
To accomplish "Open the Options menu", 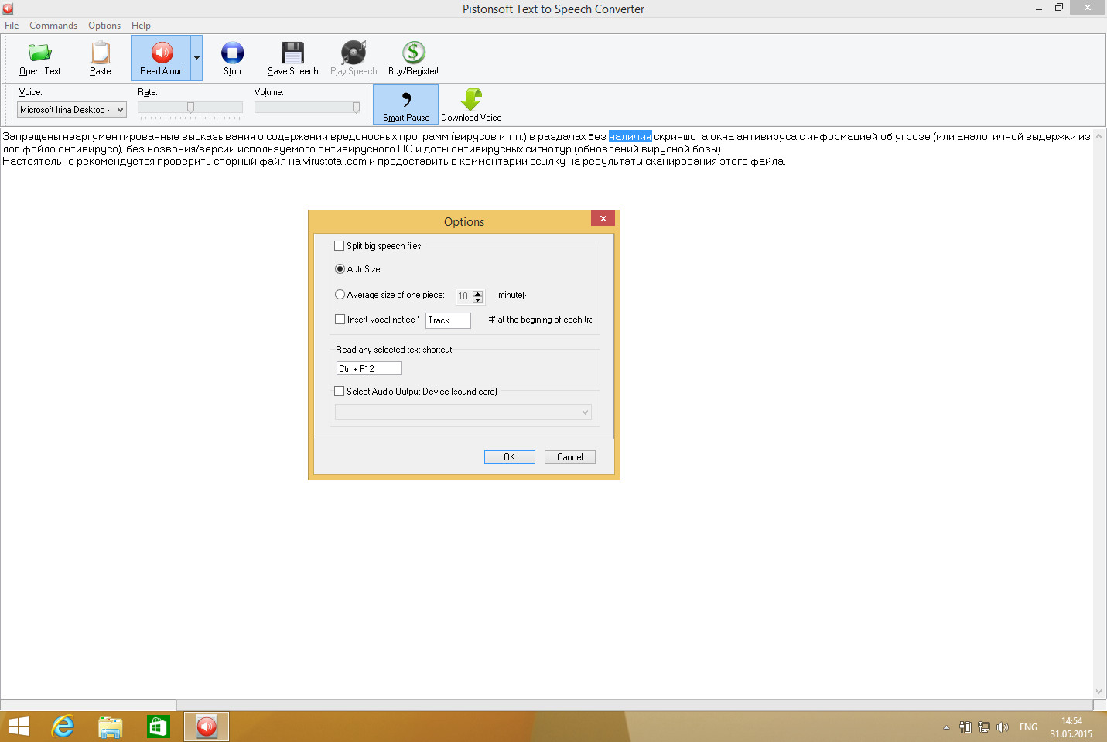I will tap(104, 26).
